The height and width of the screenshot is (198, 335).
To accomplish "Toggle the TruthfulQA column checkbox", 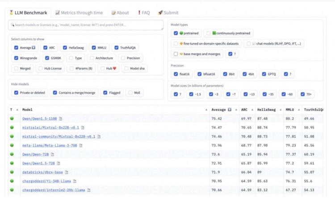I will click(117, 47).
